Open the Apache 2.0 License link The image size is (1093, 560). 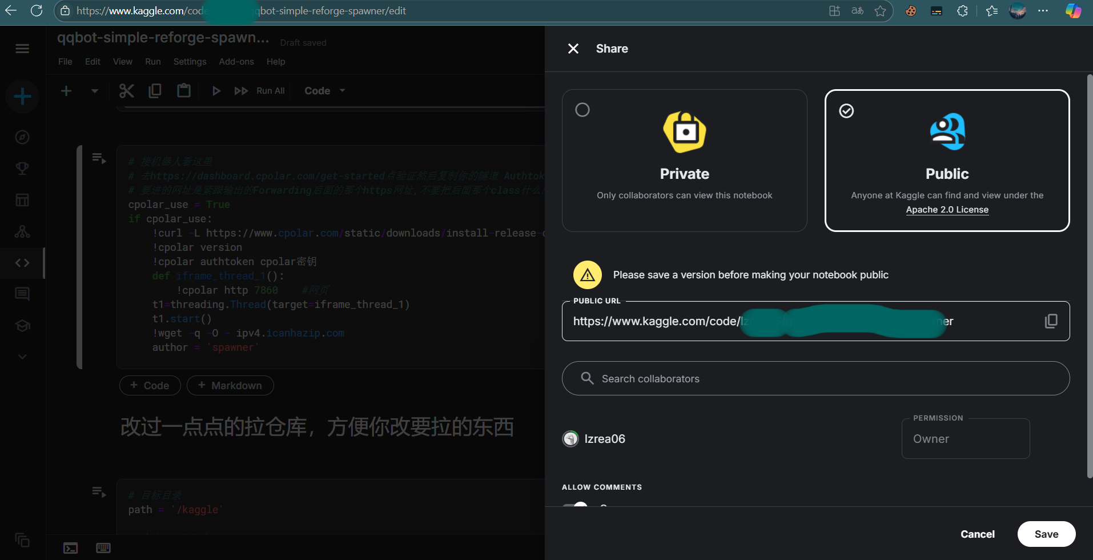point(947,210)
